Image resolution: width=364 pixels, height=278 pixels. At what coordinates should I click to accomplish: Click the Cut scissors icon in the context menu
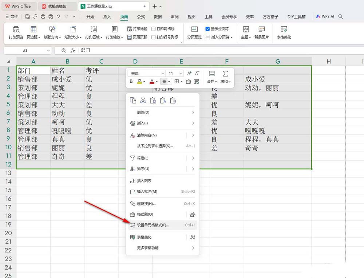[x=143, y=101]
